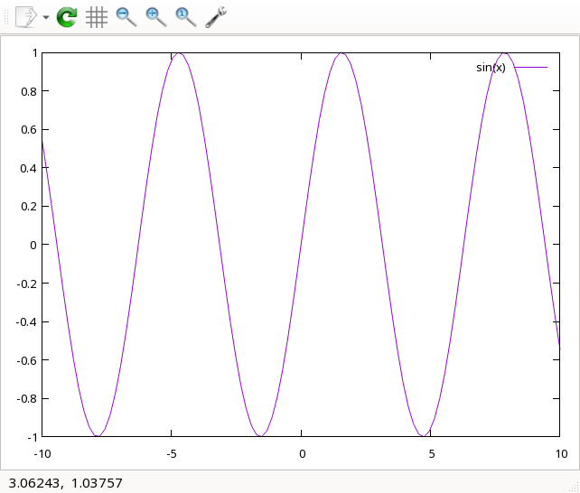Toggle the grid lines icon
580x493 pixels.
click(x=97, y=17)
